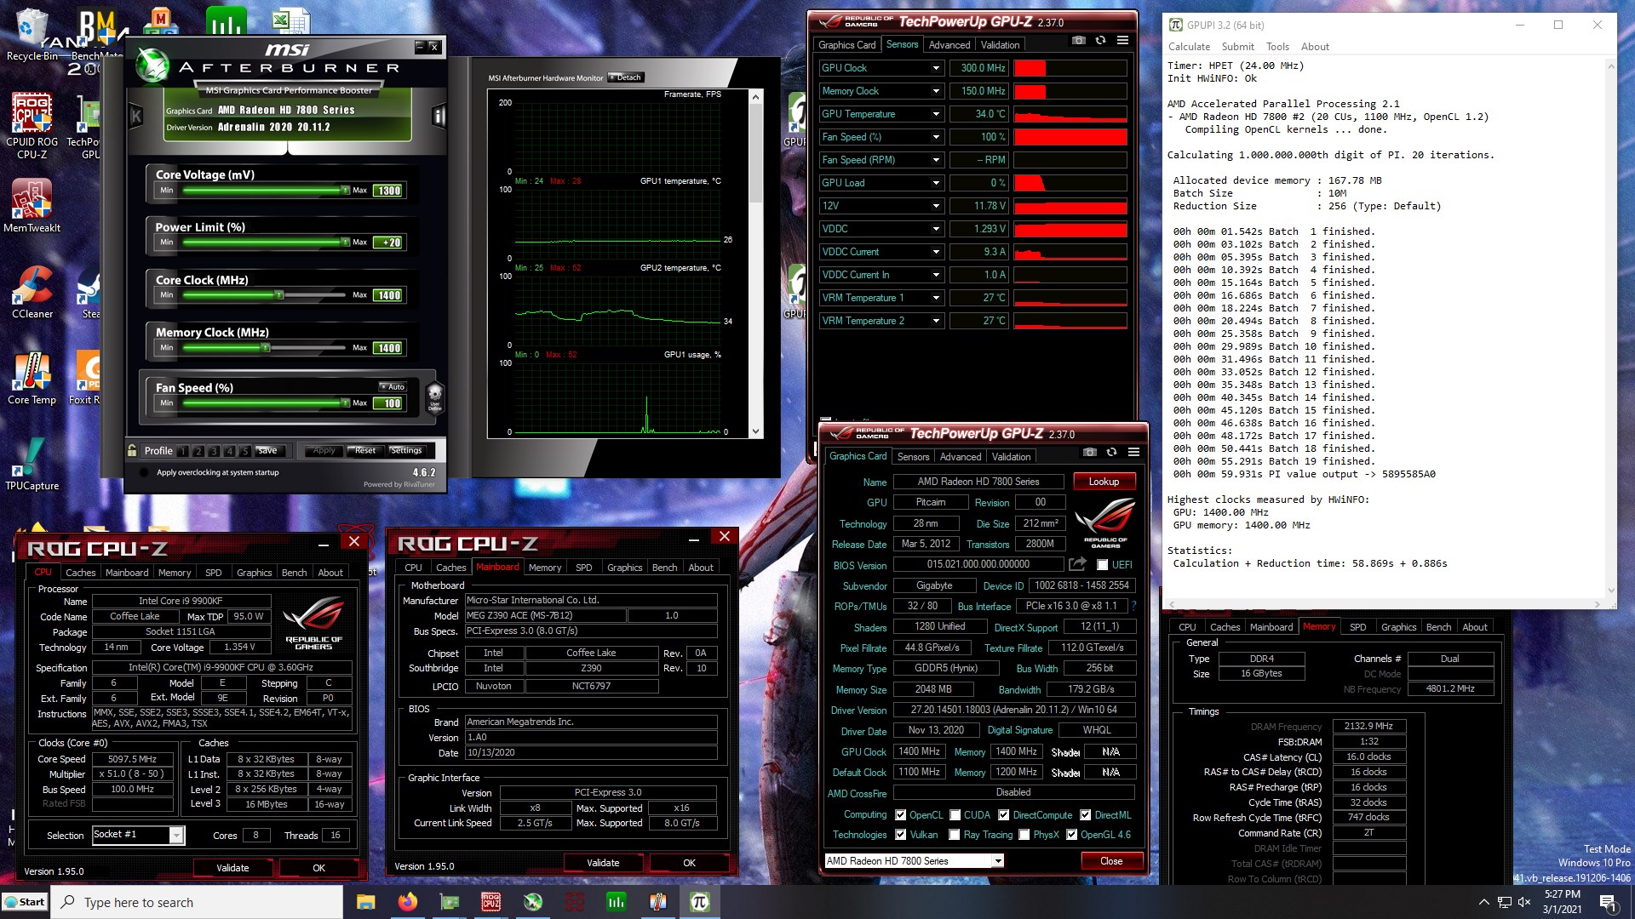Switch to Validation tab in GPU-Z Graphics Card window

click(1011, 457)
